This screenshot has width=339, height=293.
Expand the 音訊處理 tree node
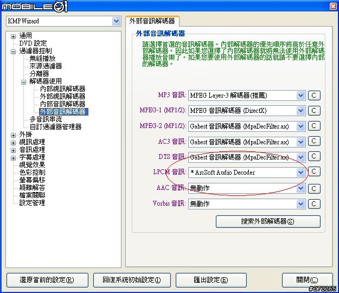tap(13, 150)
